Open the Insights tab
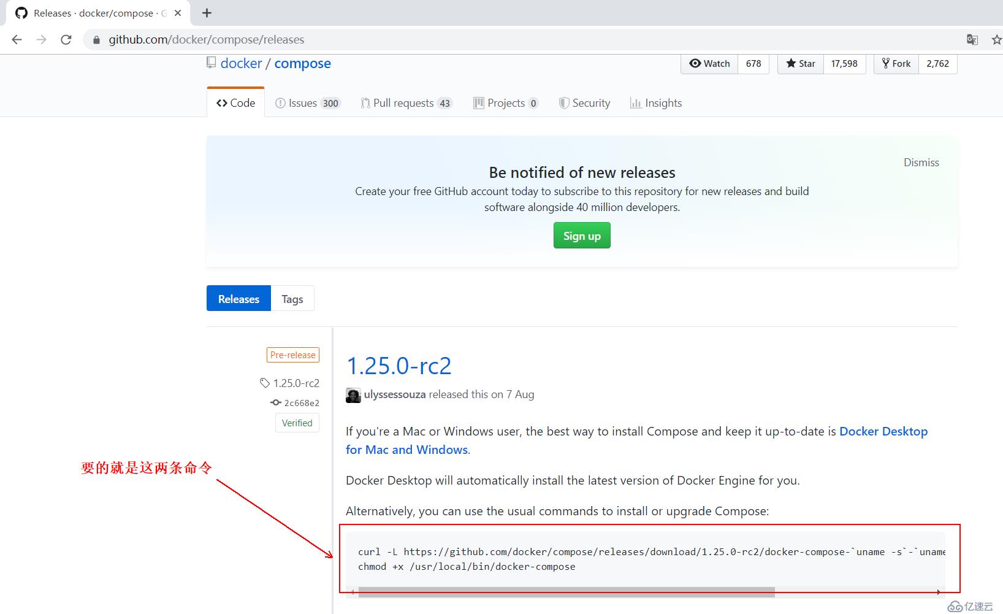Viewport: 1003px width, 614px height. coord(656,103)
